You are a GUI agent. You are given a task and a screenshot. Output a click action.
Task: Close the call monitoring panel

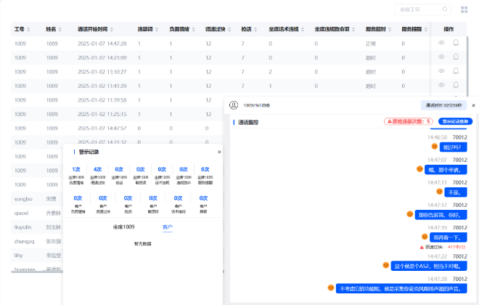[473, 105]
